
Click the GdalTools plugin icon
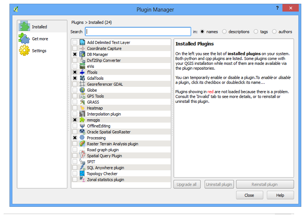coord(82,78)
